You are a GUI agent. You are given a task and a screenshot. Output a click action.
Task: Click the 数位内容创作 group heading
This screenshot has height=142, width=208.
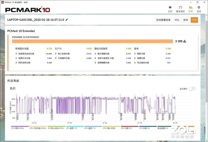[101, 49]
